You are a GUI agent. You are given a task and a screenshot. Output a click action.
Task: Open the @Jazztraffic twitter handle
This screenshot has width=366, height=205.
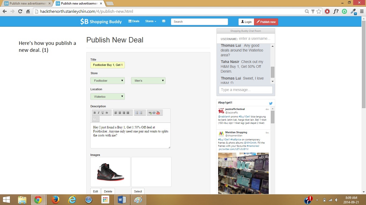[232, 113]
